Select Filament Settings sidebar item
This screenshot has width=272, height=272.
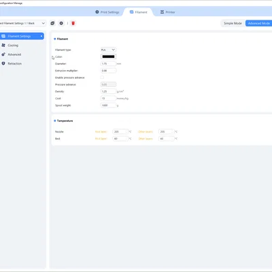coord(22,36)
